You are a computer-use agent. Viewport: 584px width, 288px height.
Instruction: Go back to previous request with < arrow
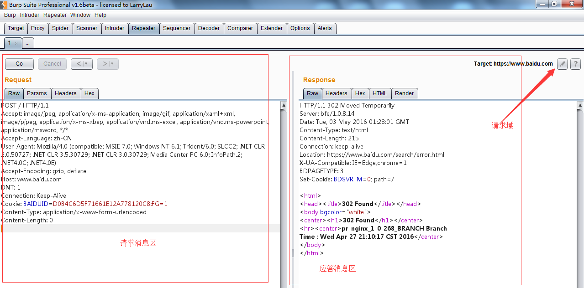point(78,64)
